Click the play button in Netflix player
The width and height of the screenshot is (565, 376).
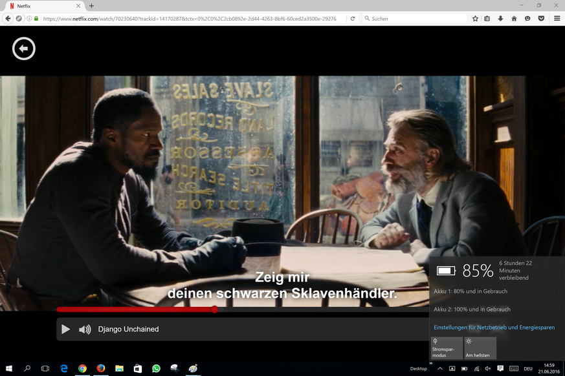65,329
